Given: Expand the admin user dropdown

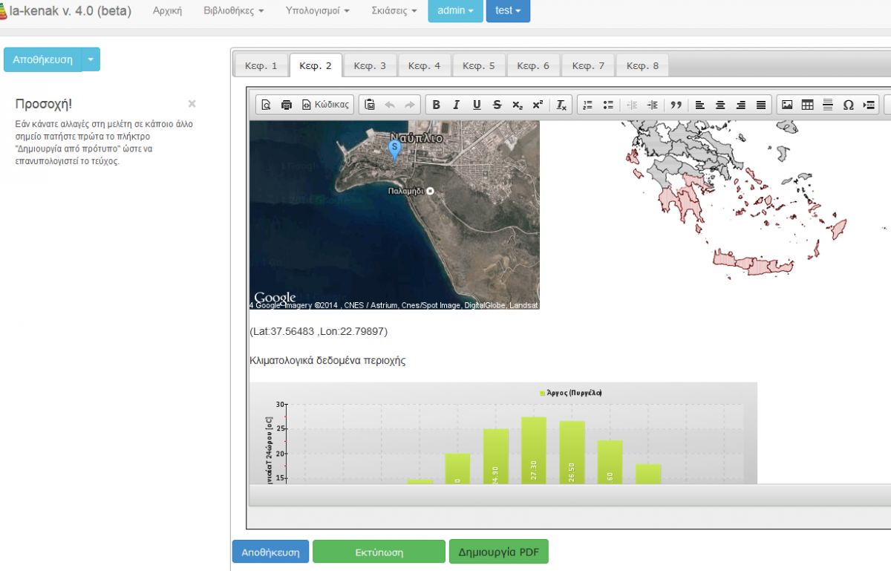Looking at the screenshot, I should (x=455, y=11).
